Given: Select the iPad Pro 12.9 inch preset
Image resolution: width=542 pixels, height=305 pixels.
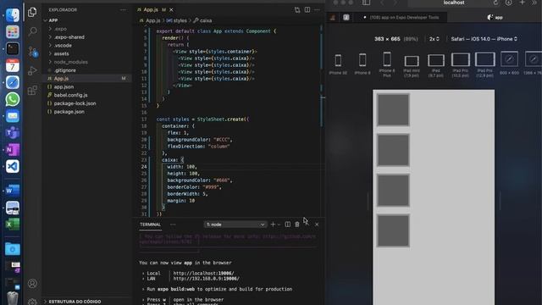Looking at the screenshot, I should pyautogui.click(x=484, y=64).
